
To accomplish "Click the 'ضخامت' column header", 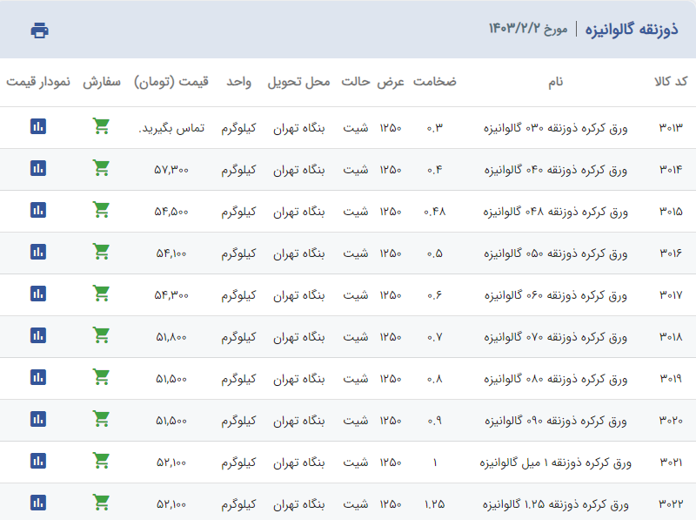I will pyautogui.click(x=434, y=83).
